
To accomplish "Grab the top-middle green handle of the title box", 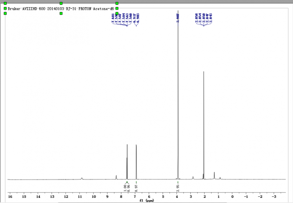I will click(x=61, y=3).
